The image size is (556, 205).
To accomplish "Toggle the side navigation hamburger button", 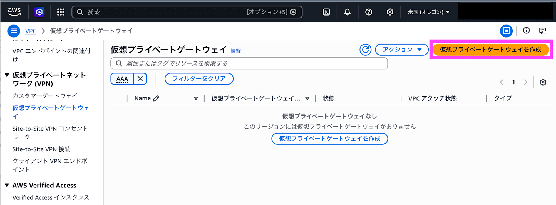I will tap(13, 31).
